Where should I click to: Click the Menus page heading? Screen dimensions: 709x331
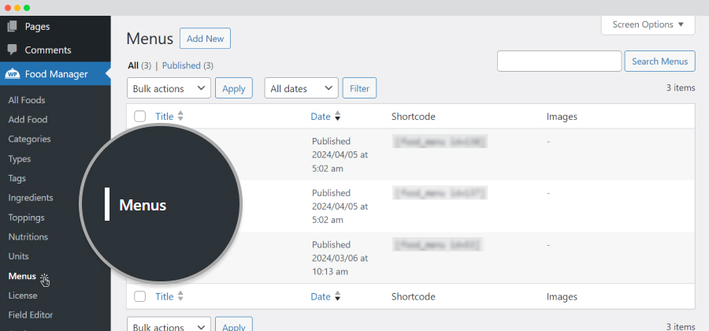tap(150, 39)
